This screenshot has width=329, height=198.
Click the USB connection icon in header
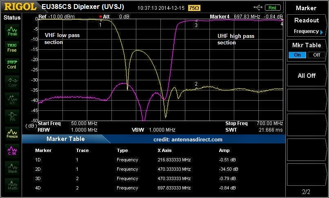pyautogui.click(x=258, y=7)
